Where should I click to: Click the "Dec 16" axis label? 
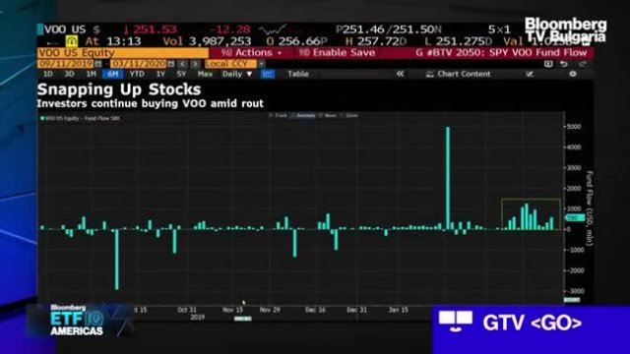315,310
